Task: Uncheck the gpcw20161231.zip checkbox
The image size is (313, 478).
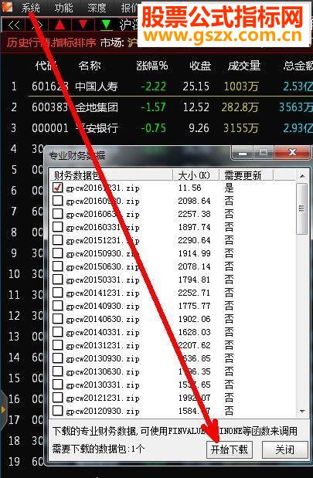Action: 58,187
